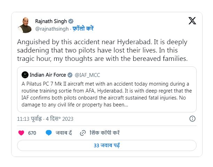Click the copy link chain icon

(83, 133)
